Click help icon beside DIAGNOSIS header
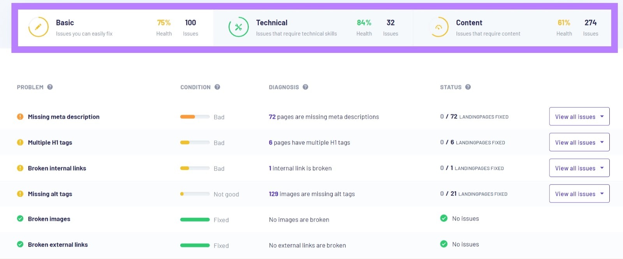This screenshot has width=623, height=259. coord(305,87)
